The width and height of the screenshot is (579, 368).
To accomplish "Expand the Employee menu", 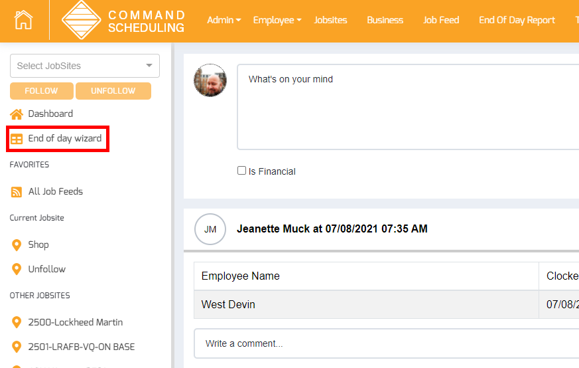I will pyautogui.click(x=277, y=20).
